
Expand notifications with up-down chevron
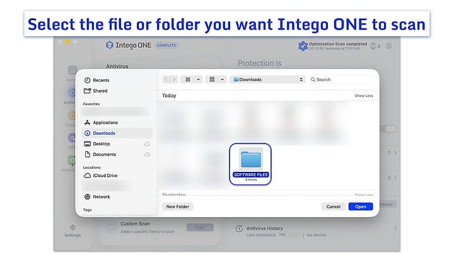point(373,46)
